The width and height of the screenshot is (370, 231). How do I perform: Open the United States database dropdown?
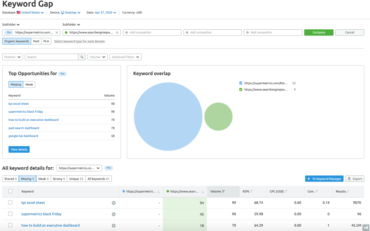tap(33, 13)
